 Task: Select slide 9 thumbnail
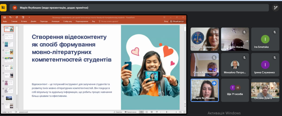(x=9, y=90)
